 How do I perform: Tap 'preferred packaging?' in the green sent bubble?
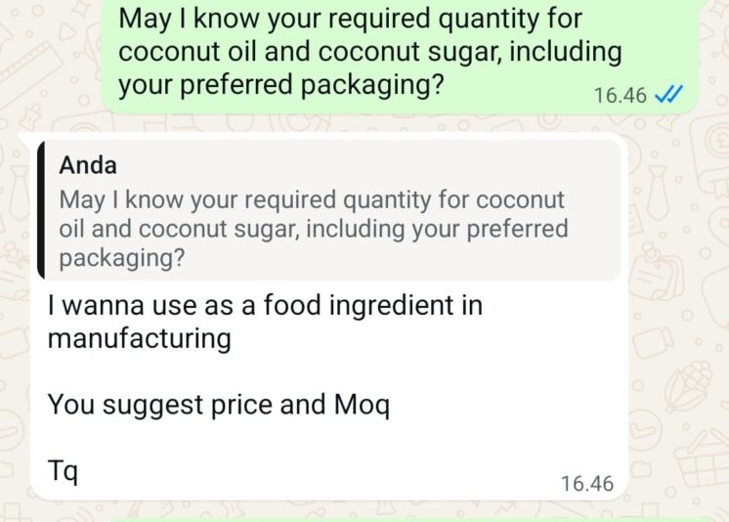(x=282, y=85)
